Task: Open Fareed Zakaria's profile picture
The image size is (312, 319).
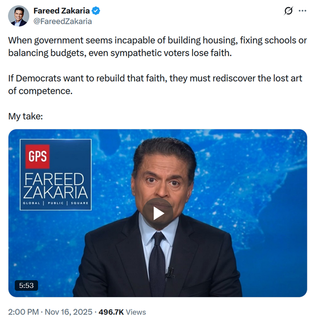Action: tap(18, 16)
